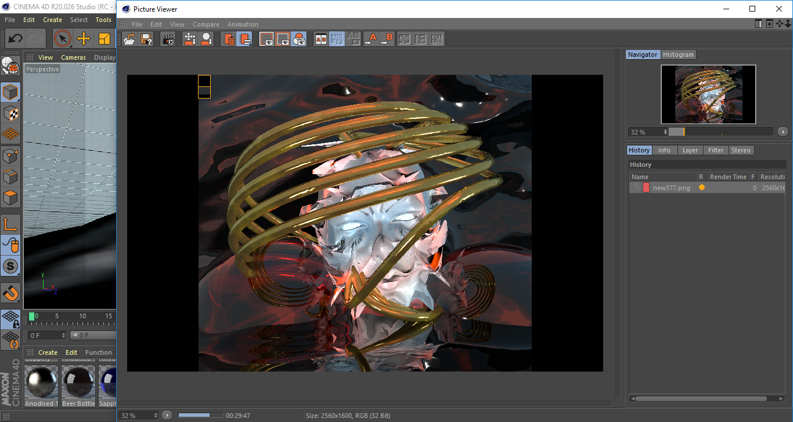The height and width of the screenshot is (422, 793).
Task: Toggle the Enable Snap magnet icon
Action: click(10, 293)
